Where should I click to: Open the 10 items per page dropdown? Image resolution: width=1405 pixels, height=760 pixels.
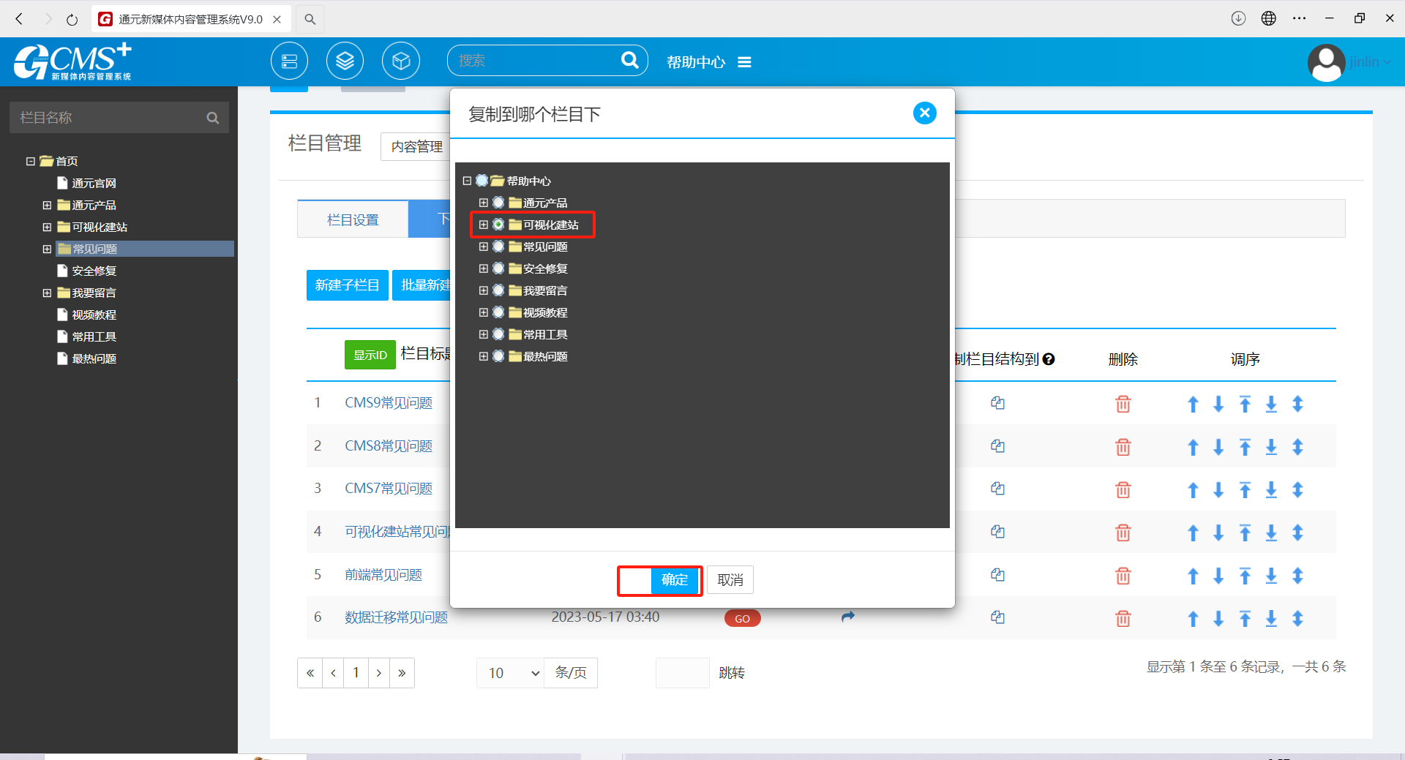[511, 673]
